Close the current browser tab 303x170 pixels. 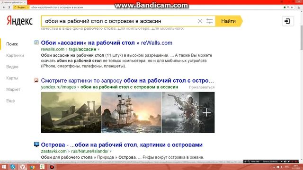tap(25, 2)
